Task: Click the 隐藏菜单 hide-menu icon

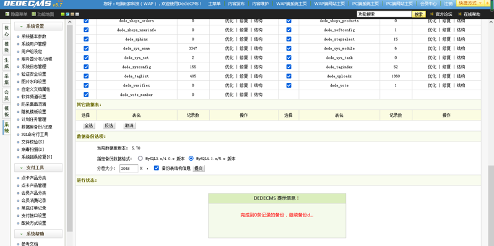Action: click(x=7, y=14)
